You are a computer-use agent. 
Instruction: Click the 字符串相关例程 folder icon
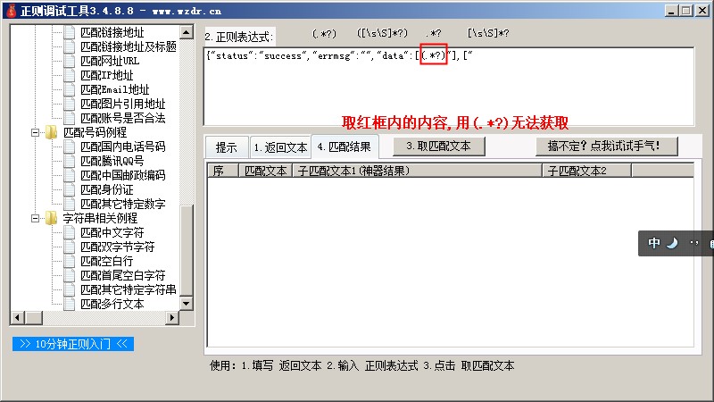click(x=52, y=218)
